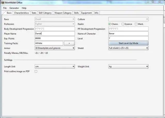Open the Skill Category tab
Viewport: 165px width, 118px height.
[x=45, y=13]
